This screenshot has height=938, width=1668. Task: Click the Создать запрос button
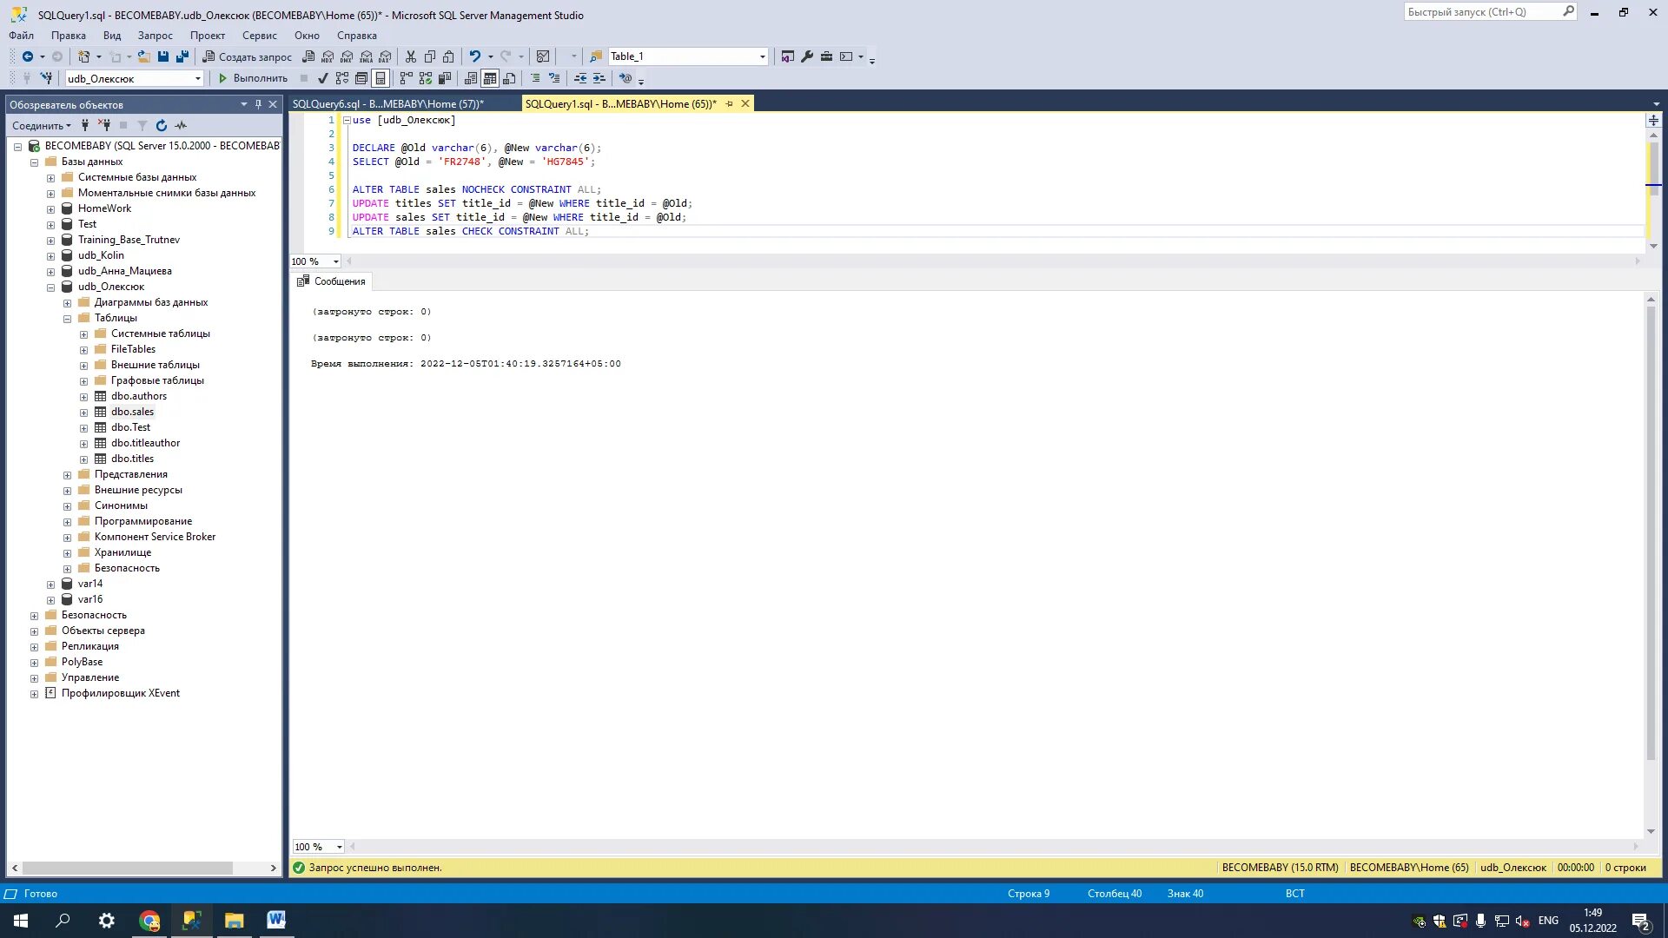click(x=247, y=56)
